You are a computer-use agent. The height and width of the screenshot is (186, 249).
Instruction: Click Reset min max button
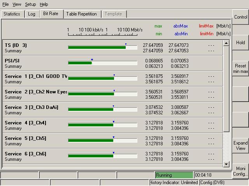coord(240,69)
